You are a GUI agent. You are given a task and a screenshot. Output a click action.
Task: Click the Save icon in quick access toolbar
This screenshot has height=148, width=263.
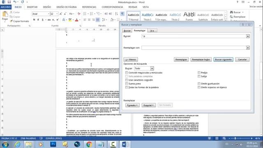coord(9,2)
